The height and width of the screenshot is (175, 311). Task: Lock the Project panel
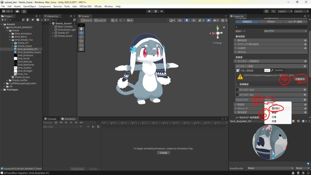pyautogui.click(x=36, y=16)
